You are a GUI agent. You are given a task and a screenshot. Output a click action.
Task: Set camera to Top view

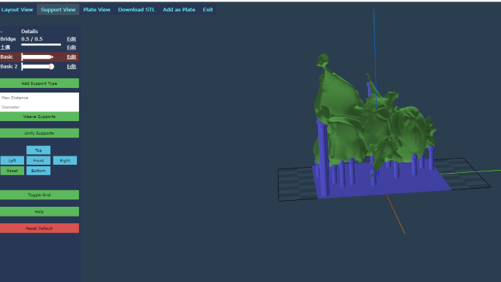point(38,150)
